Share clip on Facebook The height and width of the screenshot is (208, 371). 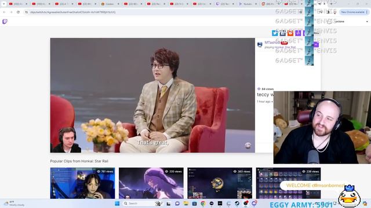(x=282, y=33)
